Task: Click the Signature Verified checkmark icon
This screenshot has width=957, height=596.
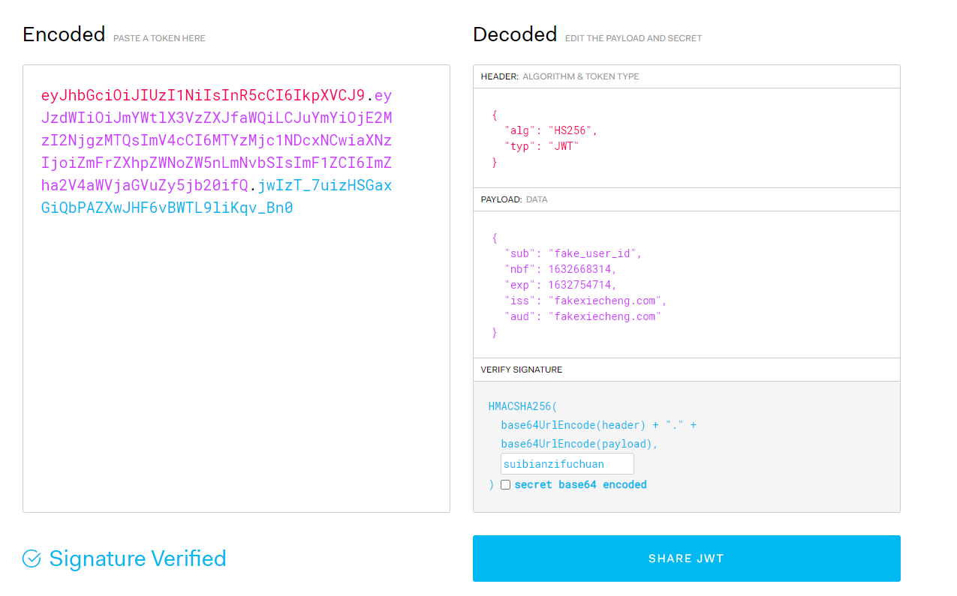Action: click(x=30, y=559)
